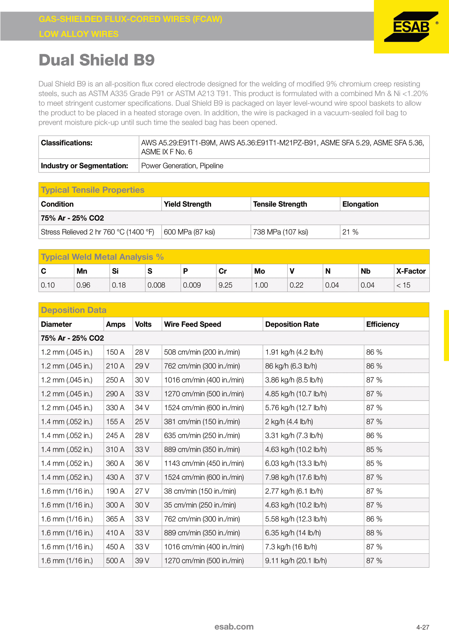This screenshot has width=449, height=637.
Task: Select the "Diameter" column header
Action: 57,324
